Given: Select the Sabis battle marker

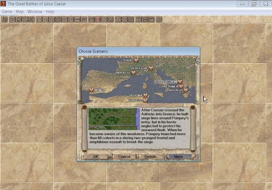Looking at the screenshot, I should pos(136,60).
